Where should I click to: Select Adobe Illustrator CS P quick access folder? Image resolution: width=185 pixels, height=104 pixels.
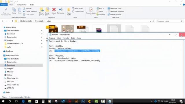[x=15, y=44]
